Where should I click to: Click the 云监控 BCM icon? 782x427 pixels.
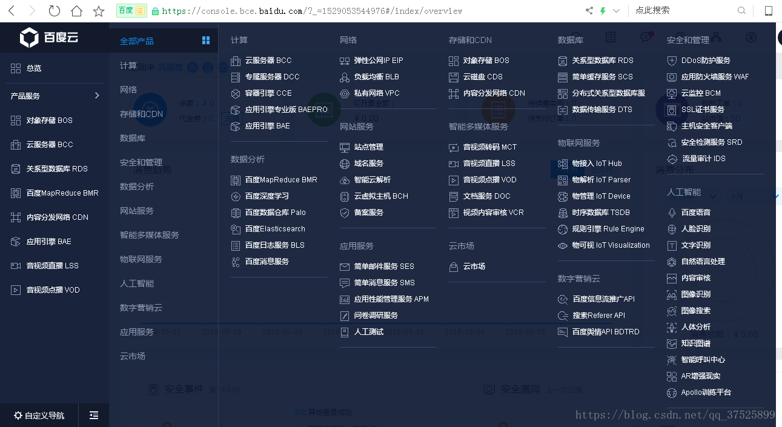[x=671, y=93]
